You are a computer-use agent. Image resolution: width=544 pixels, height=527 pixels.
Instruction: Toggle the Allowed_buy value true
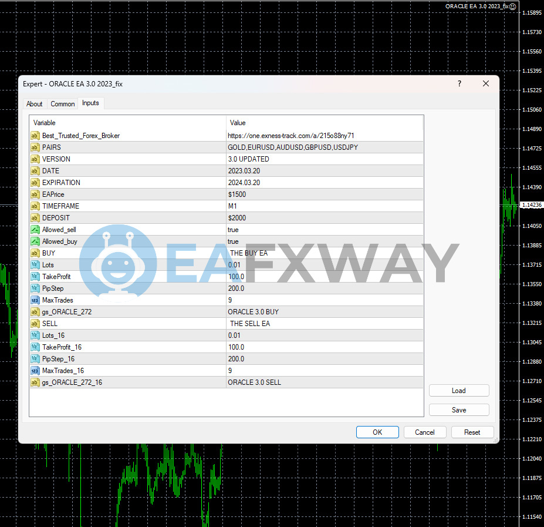(233, 241)
